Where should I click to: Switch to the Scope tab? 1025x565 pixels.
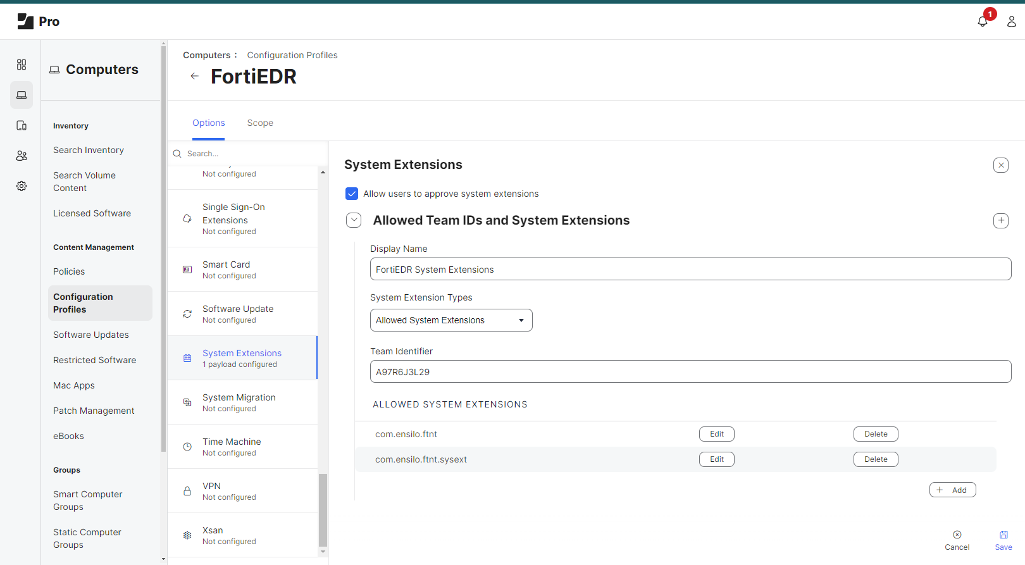[260, 123]
